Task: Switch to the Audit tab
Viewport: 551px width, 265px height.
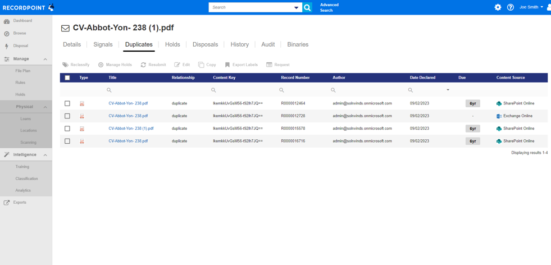Action: click(268, 45)
